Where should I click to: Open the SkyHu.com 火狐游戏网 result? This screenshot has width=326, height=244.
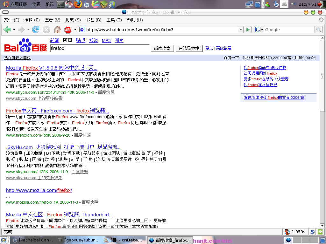coord(64,147)
